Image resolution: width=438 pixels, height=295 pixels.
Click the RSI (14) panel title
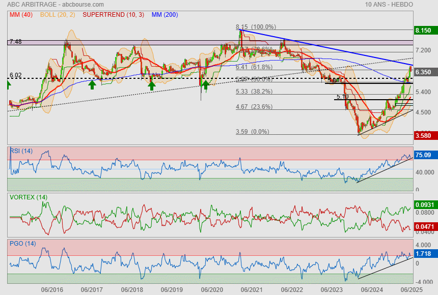click(x=21, y=151)
